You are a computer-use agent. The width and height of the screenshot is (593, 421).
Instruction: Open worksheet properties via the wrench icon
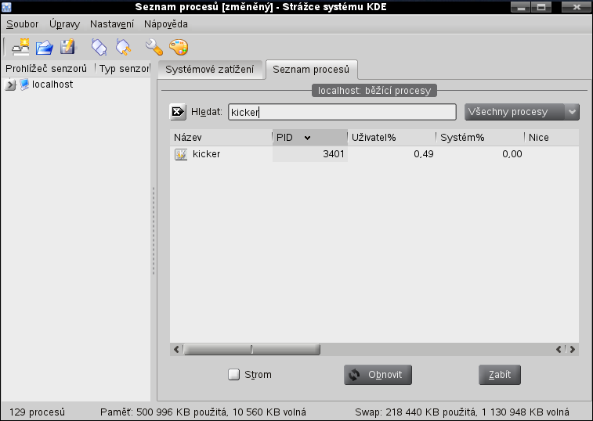coord(154,47)
